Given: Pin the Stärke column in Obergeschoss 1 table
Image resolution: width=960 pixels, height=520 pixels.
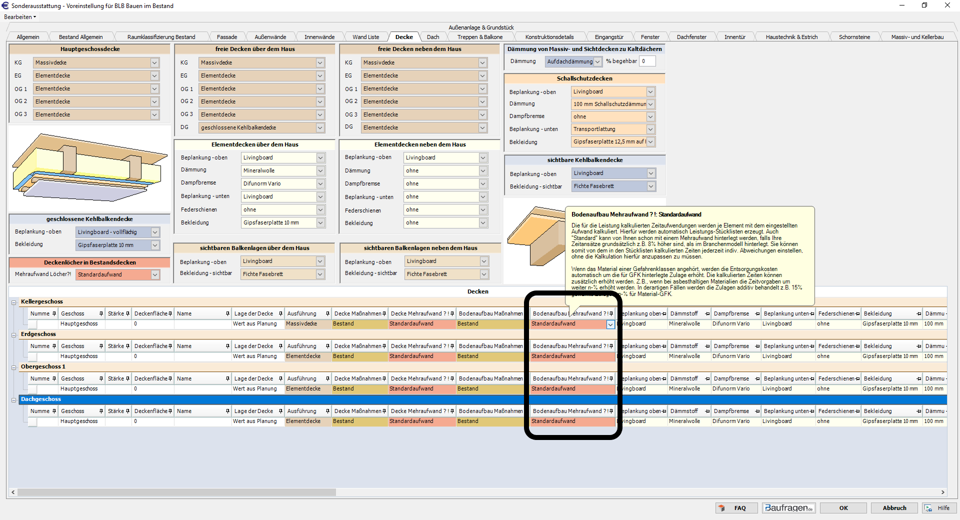Looking at the screenshot, I should [x=127, y=379].
